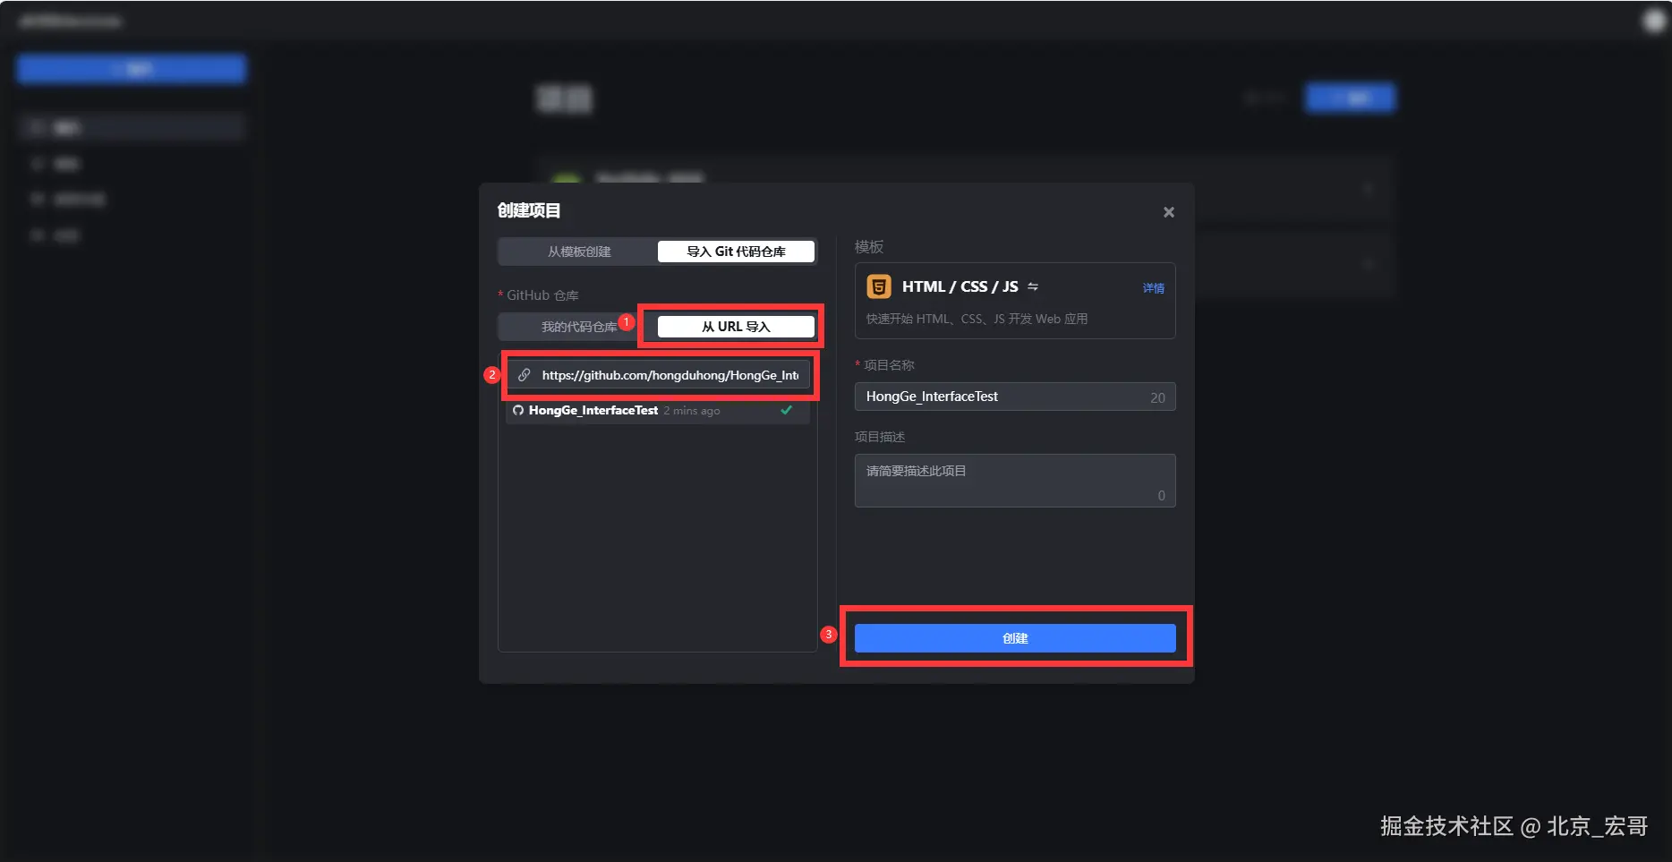Open the 详情 template details link

click(1154, 288)
